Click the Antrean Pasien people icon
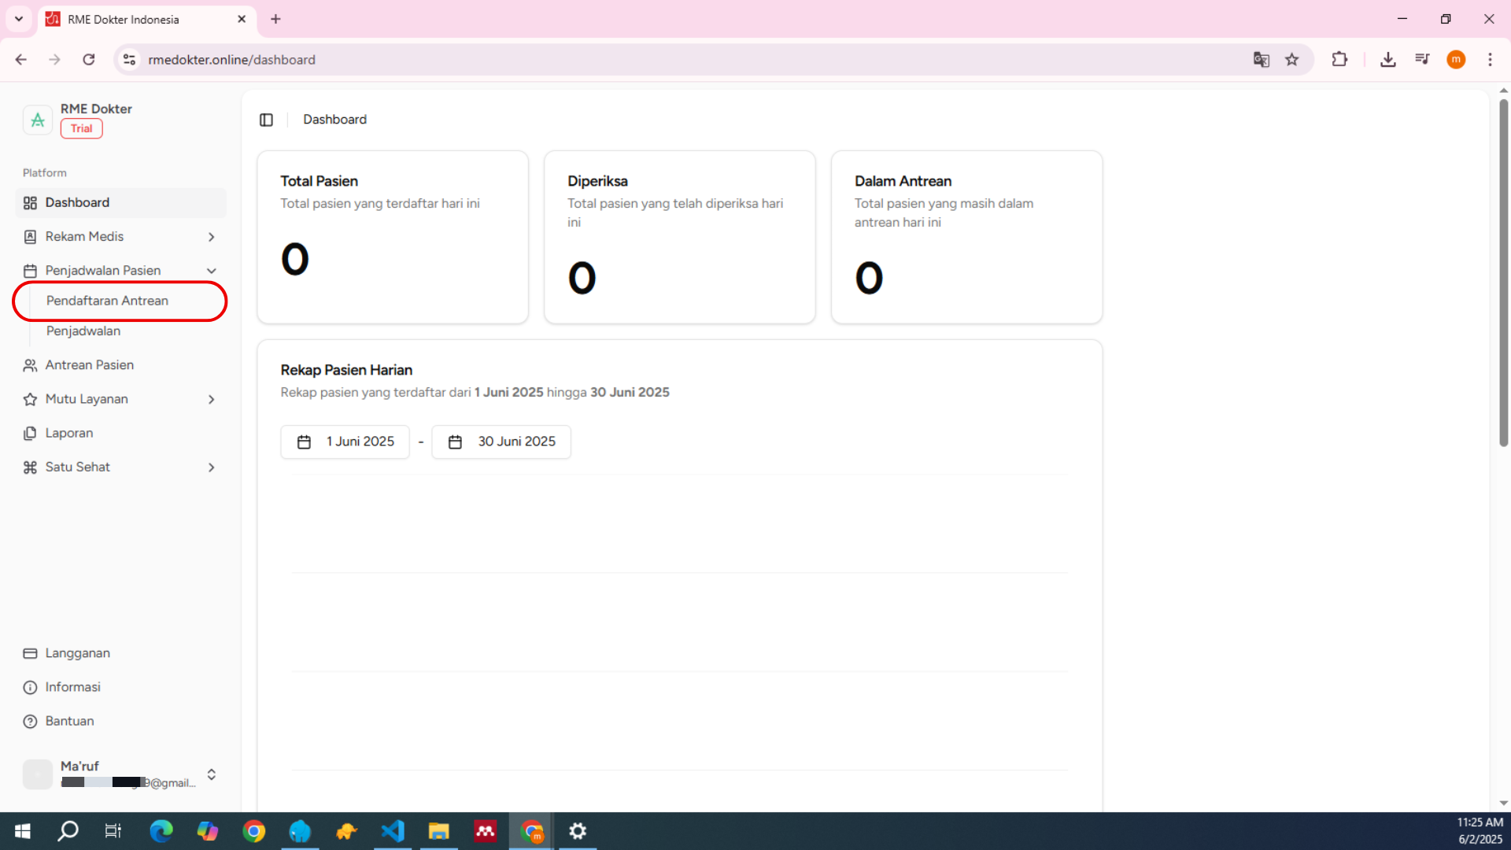Viewport: 1511px width, 850px height. [30, 365]
